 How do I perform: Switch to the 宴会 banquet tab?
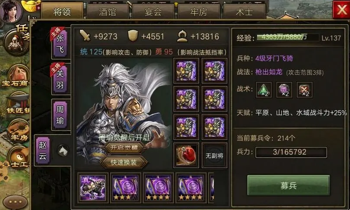pos(153,12)
